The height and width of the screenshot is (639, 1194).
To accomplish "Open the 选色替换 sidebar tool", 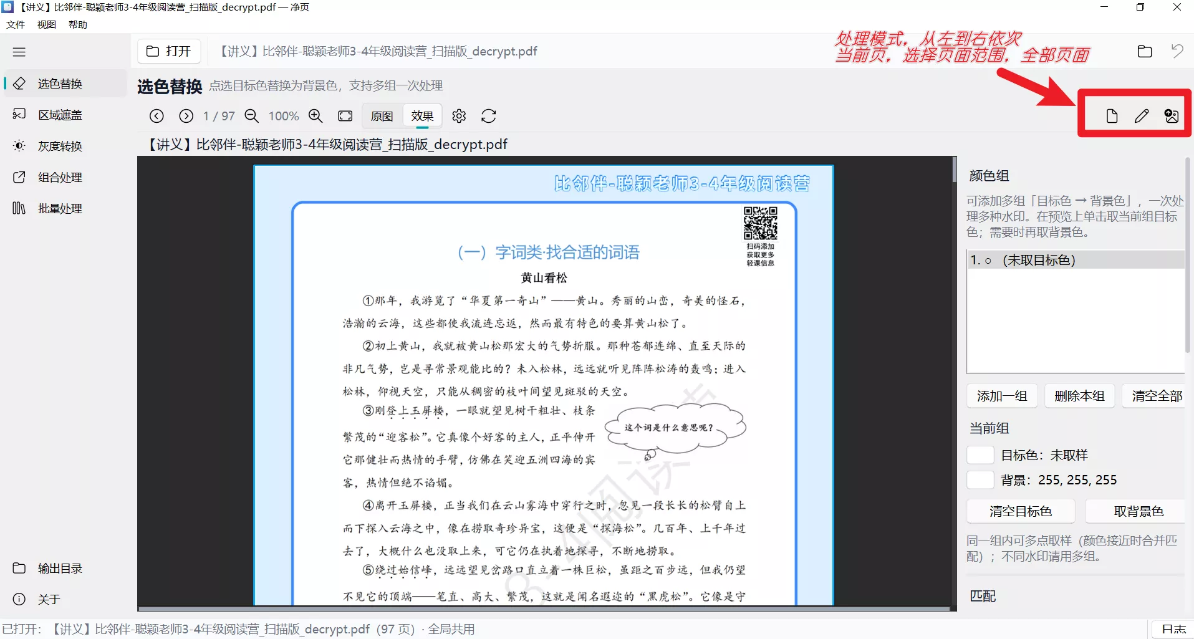I will click(65, 84).
